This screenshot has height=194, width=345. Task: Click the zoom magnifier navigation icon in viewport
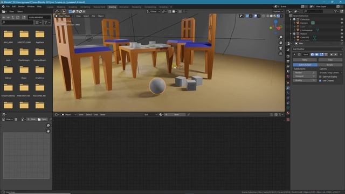point(280,37)
